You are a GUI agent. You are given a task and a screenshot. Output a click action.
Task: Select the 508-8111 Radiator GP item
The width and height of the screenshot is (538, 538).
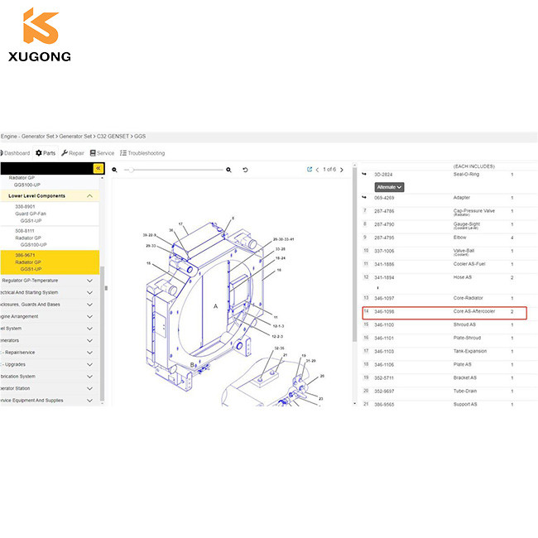(x=33, y=238)
